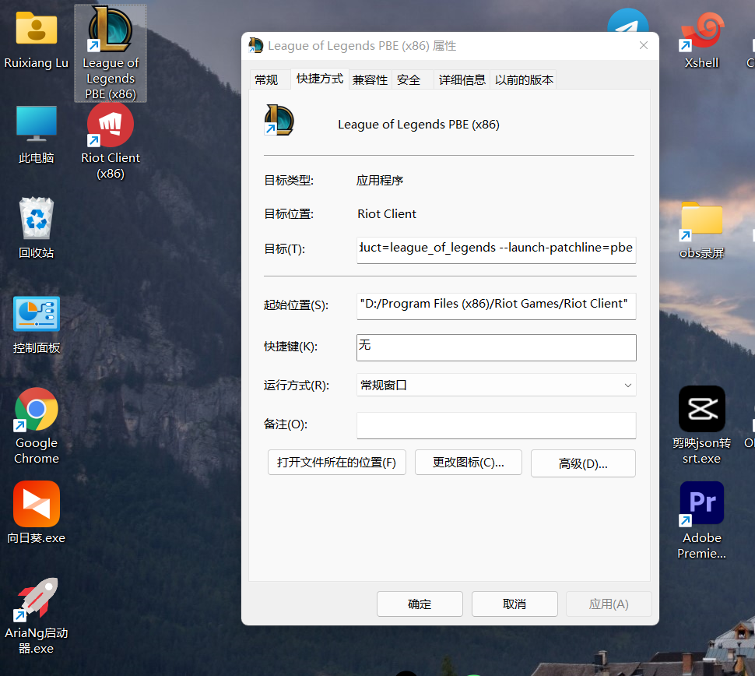Open the 运行方式 dropdown
Viewport: 755px width, 676px height.
click(496, 385)
